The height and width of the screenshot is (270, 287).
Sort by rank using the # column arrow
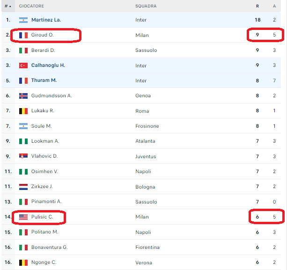click(8, 6)
